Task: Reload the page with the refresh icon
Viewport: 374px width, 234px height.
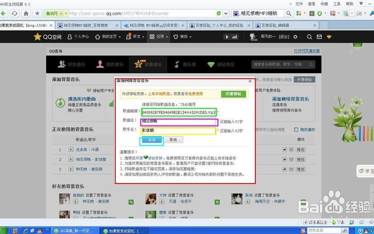Action: point(14,14)
